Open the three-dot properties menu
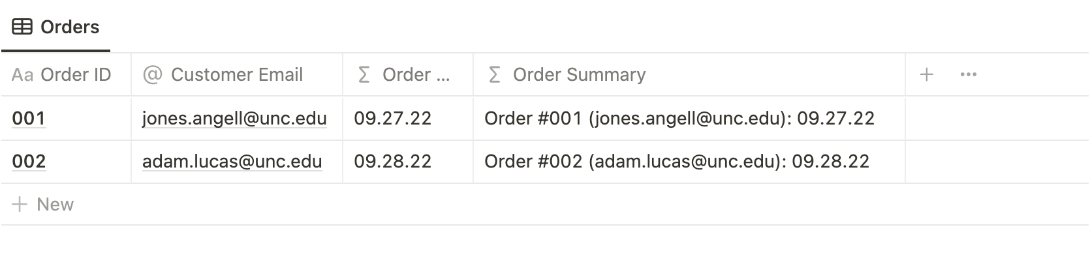 pyautogui.click(x=969, y=75)
